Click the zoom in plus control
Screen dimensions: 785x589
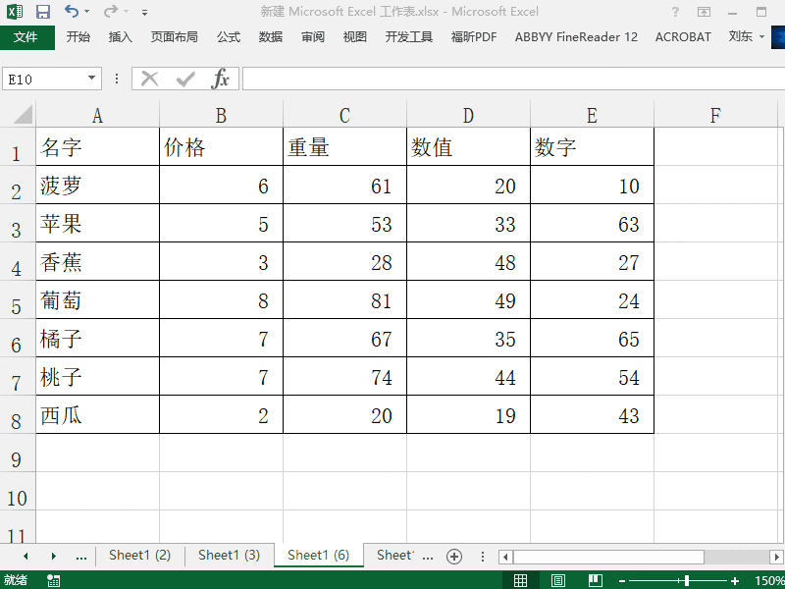734,579
